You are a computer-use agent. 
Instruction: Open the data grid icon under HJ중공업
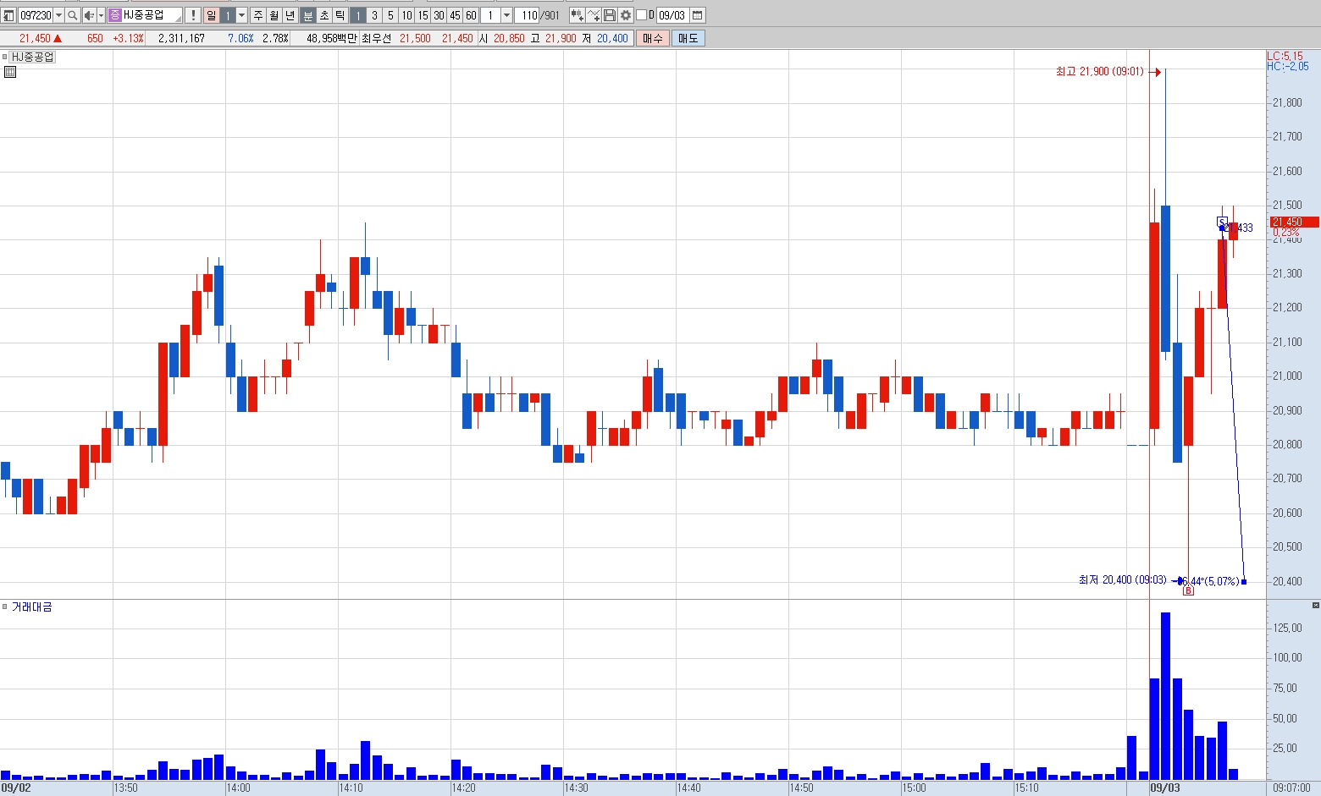click(10, 72)
